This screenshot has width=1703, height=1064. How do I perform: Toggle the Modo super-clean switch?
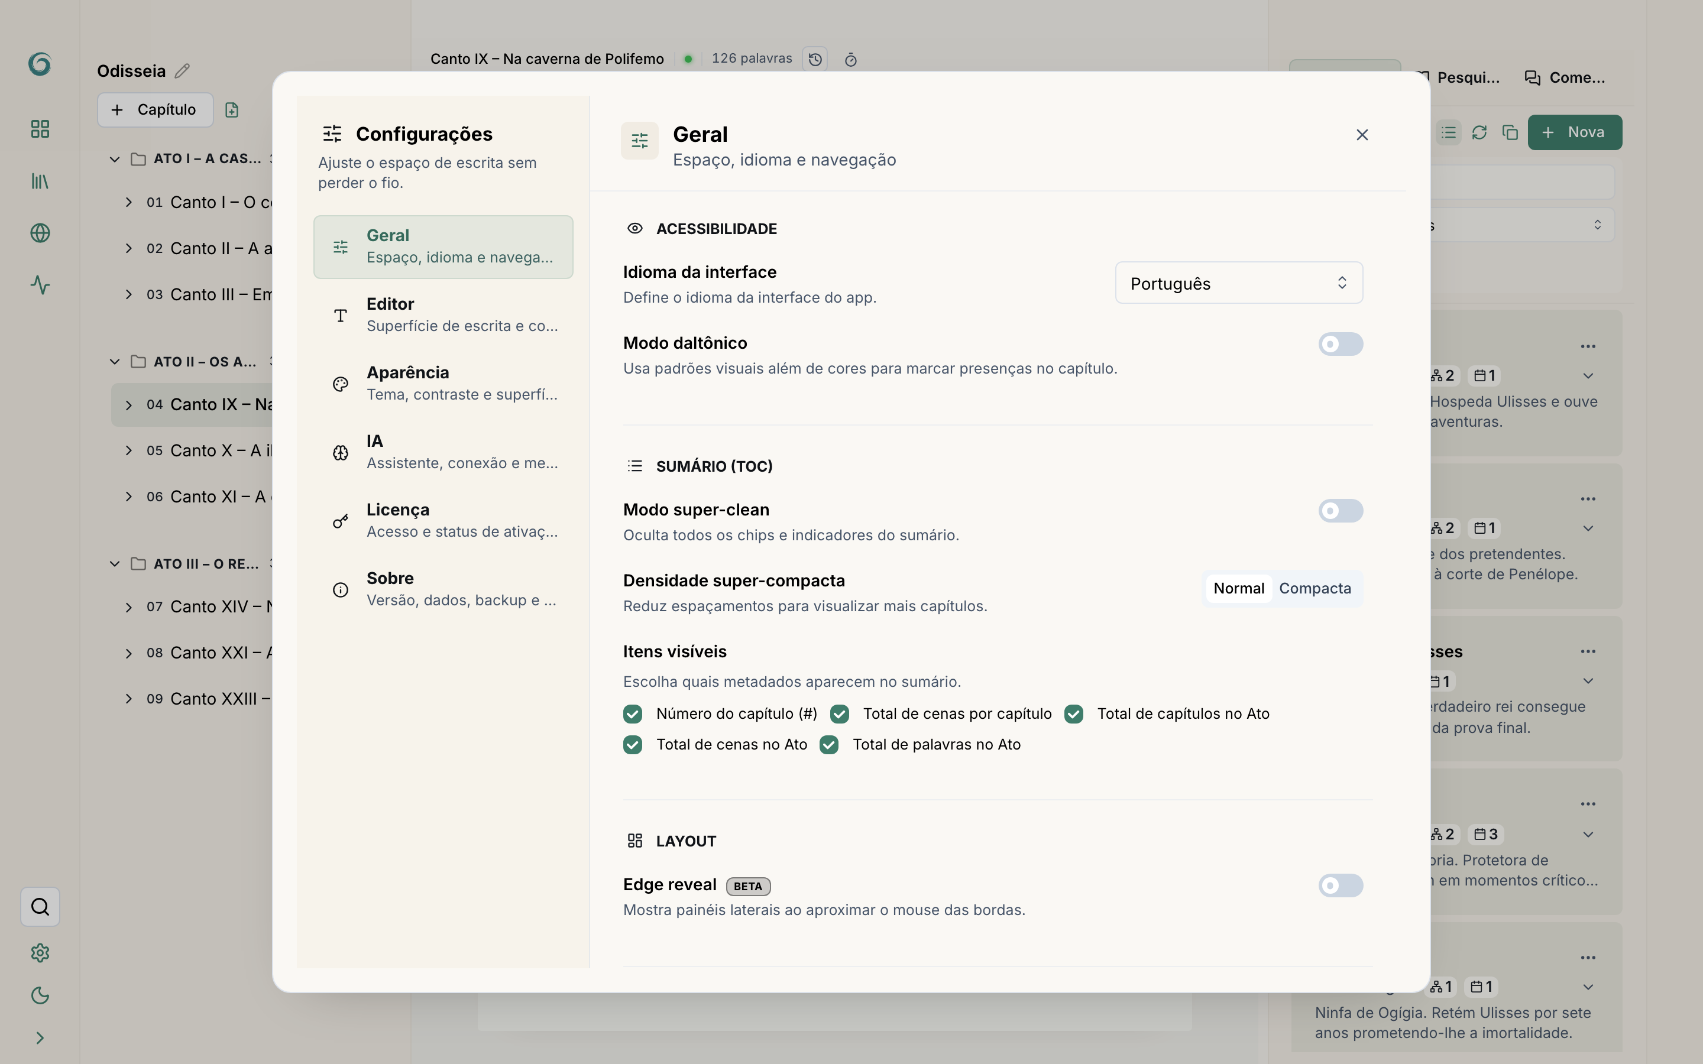1341,511
